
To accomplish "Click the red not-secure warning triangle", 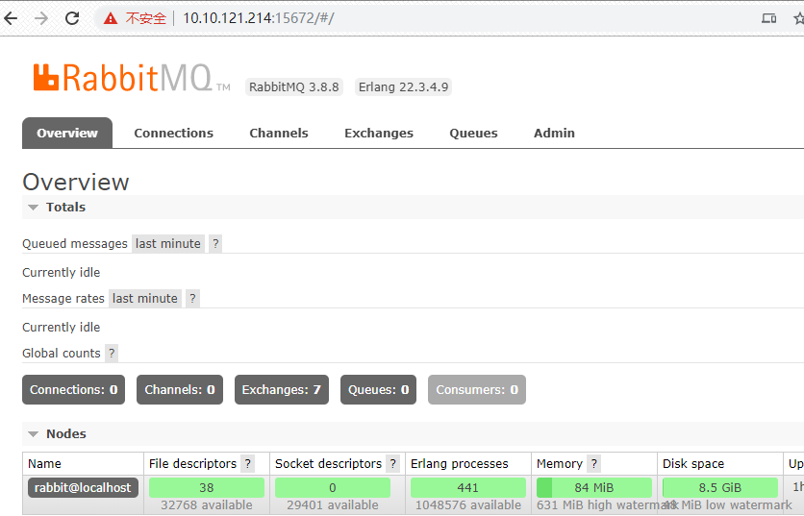I will pyautogui.click(x=111, y=19).
